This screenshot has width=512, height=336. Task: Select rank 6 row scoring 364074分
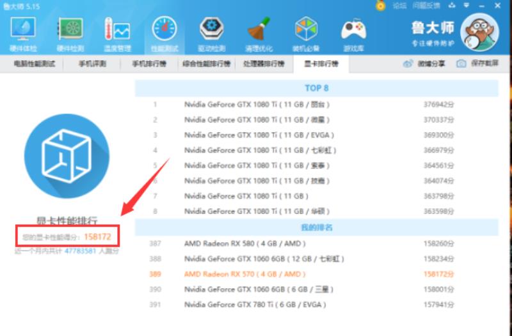316,181
